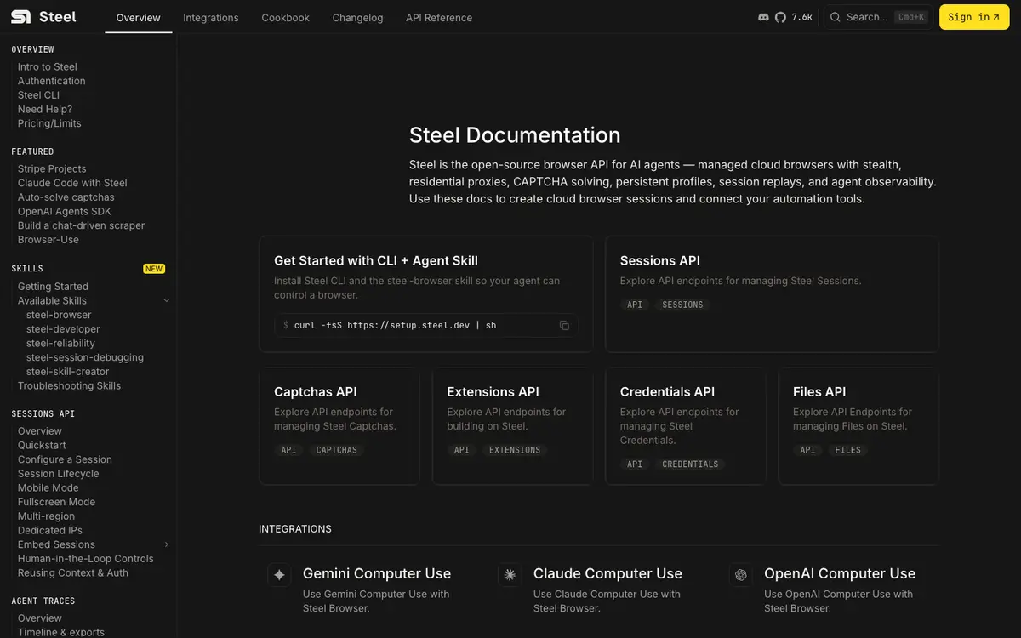Open the Embed Sessions item
1021x638 pixels.
[56, 544]
